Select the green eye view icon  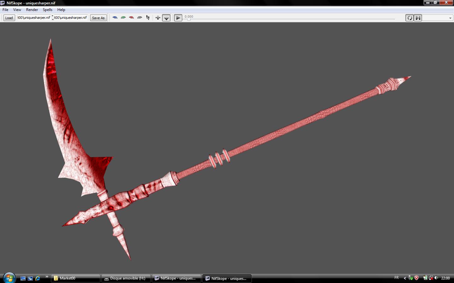coord(123,18)
